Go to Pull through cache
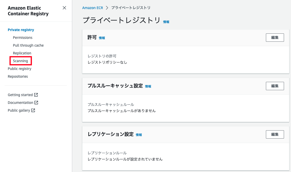 click(28, 45)
